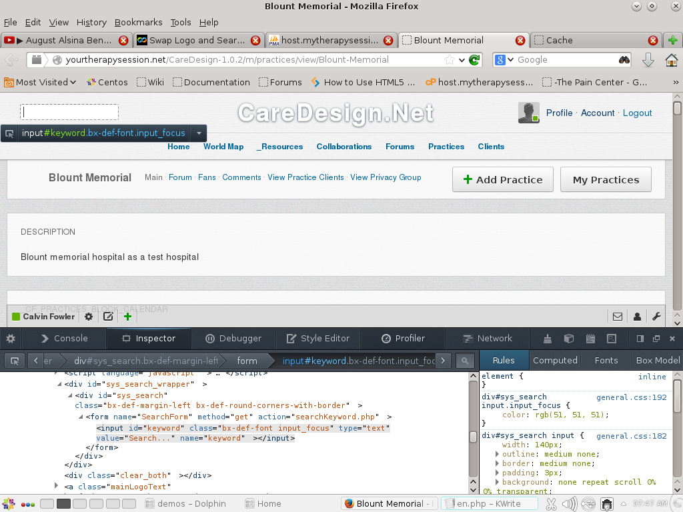The height and width of the screenshot is (512, 683).
Task: Toggle the DevTools dock side button
Action: [x=640, y=339]
